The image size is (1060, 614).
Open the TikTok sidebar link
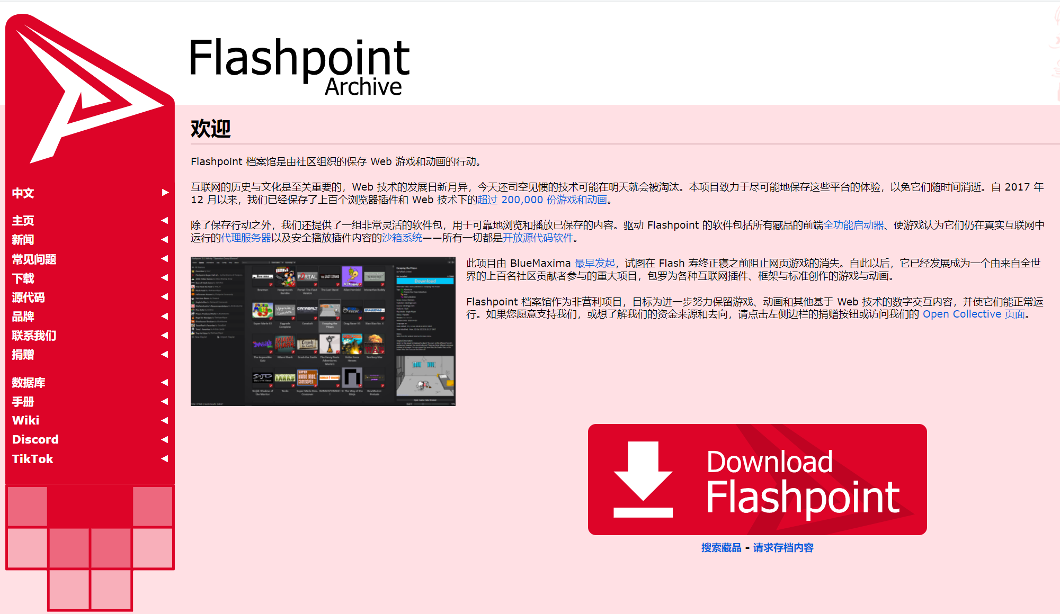[x=33, y=459]
